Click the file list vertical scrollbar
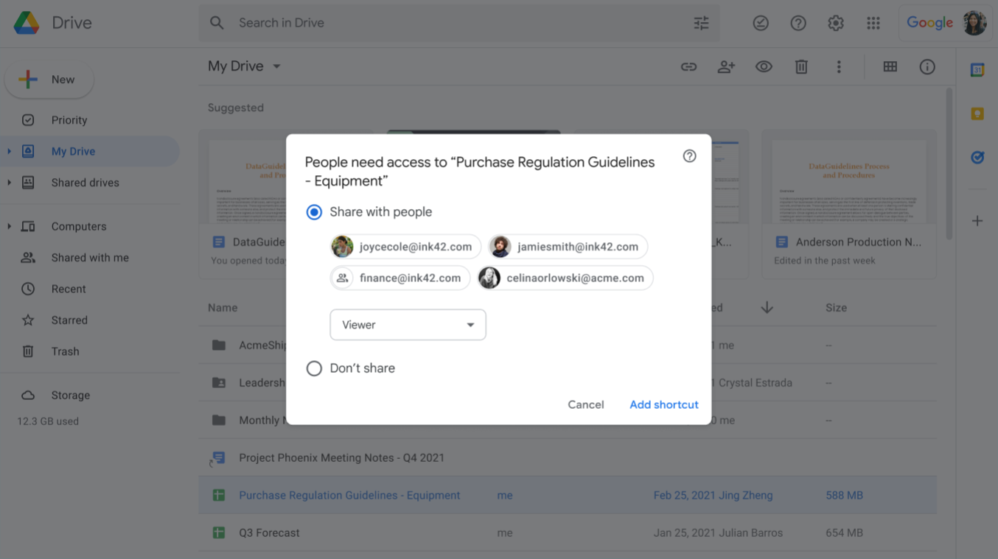Screen dimensions: 998x559 pos(949,164)
